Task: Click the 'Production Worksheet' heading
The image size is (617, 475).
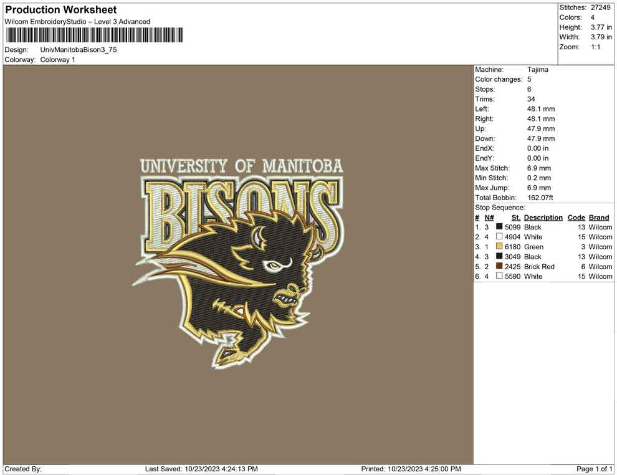Action: point(61,9)
